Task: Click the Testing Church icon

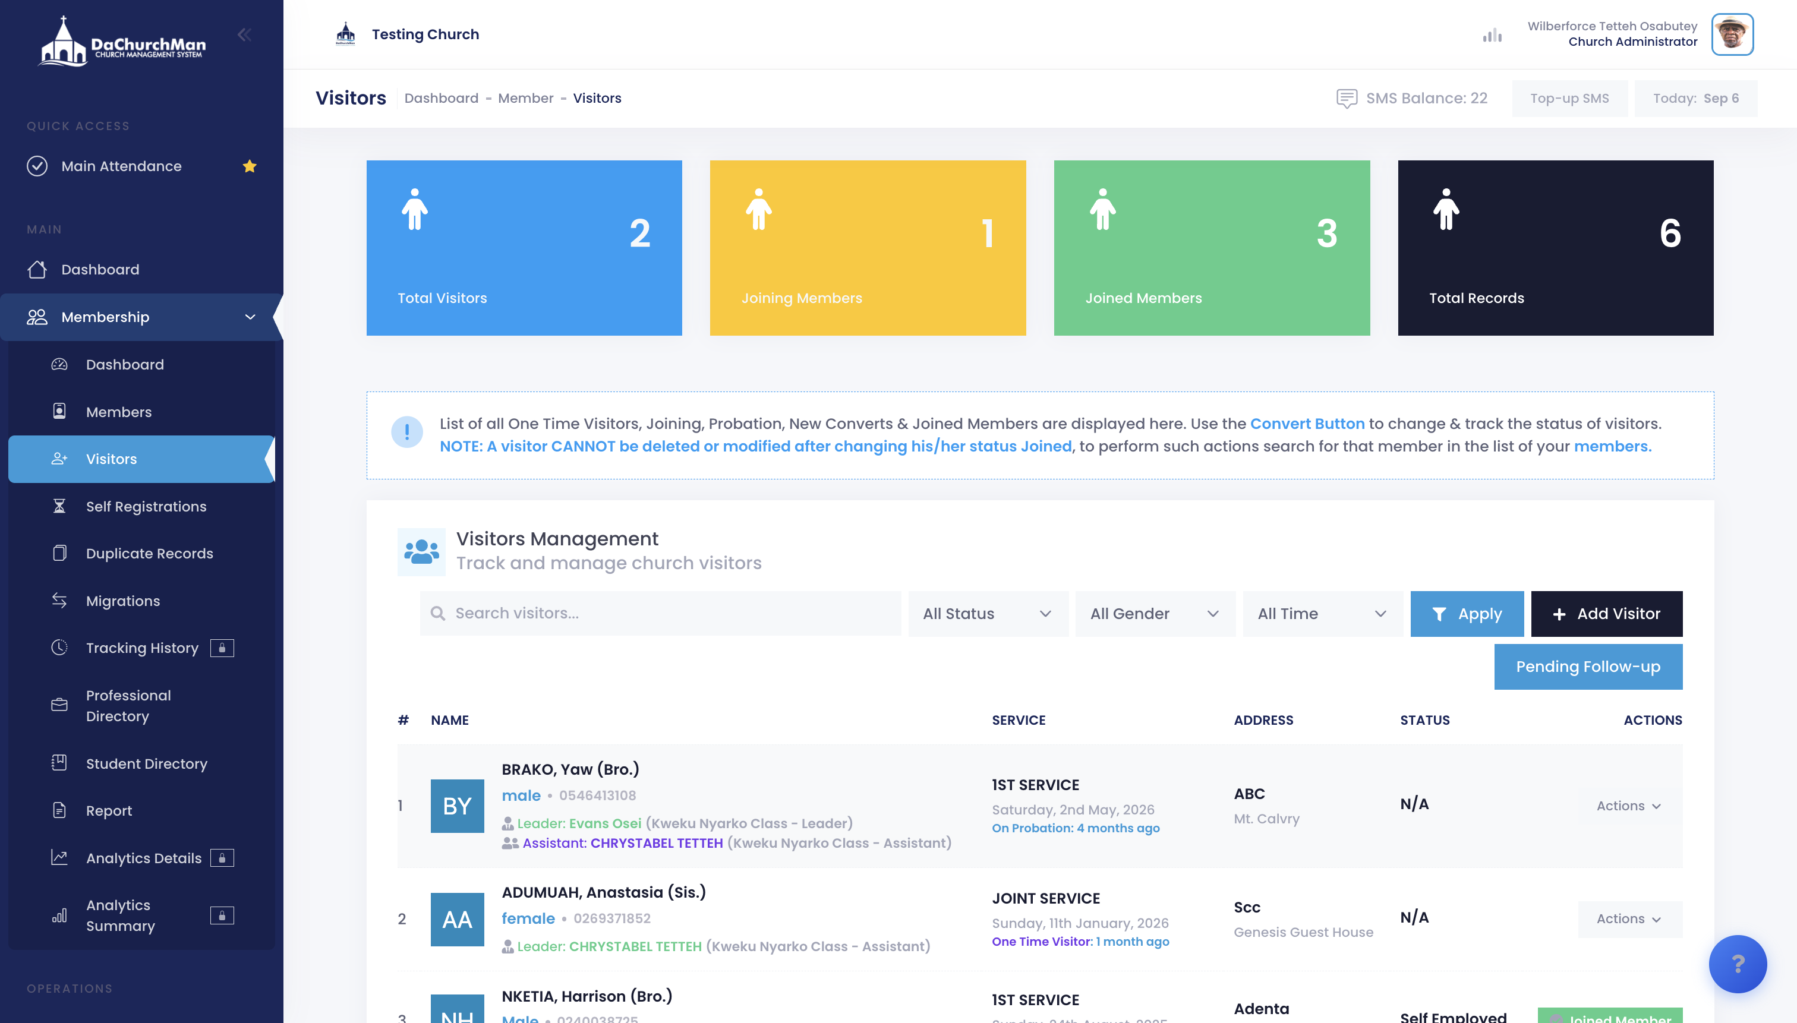Action: [345, 34]
